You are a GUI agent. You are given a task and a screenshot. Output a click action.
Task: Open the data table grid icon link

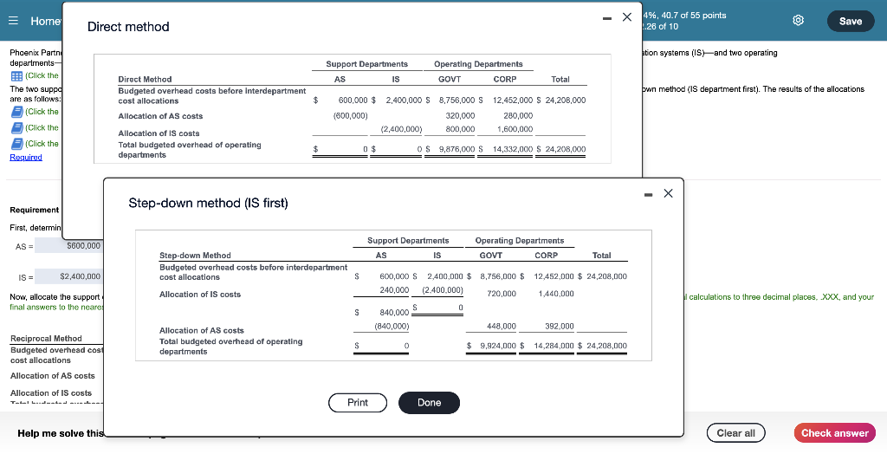(16, 76)
